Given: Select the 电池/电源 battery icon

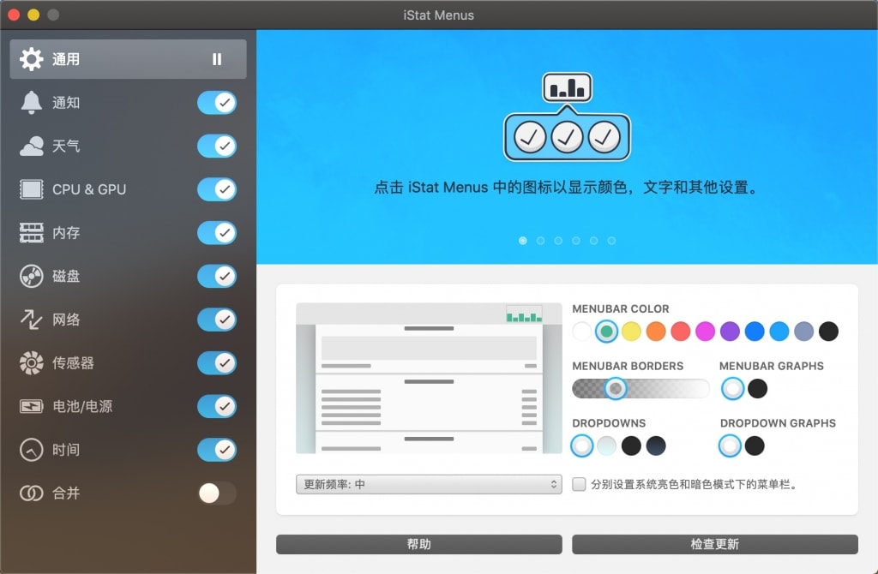Looking at the screenshot, I should tap(32, 406).
